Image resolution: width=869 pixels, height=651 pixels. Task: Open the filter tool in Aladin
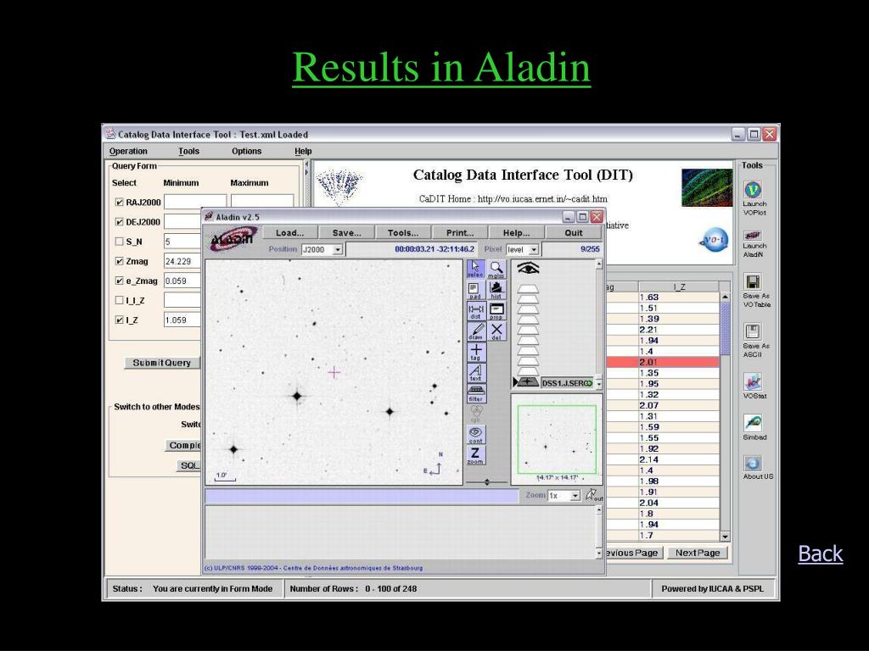[x=475, y=393]
